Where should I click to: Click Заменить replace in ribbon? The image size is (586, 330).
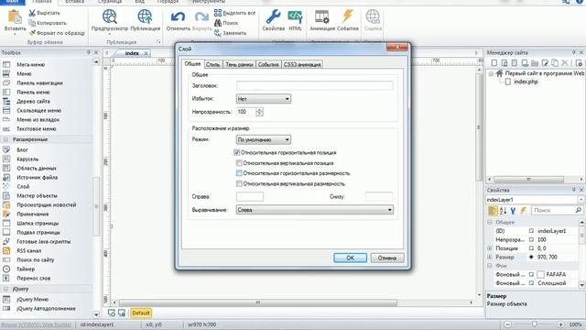tap(230, 33)
